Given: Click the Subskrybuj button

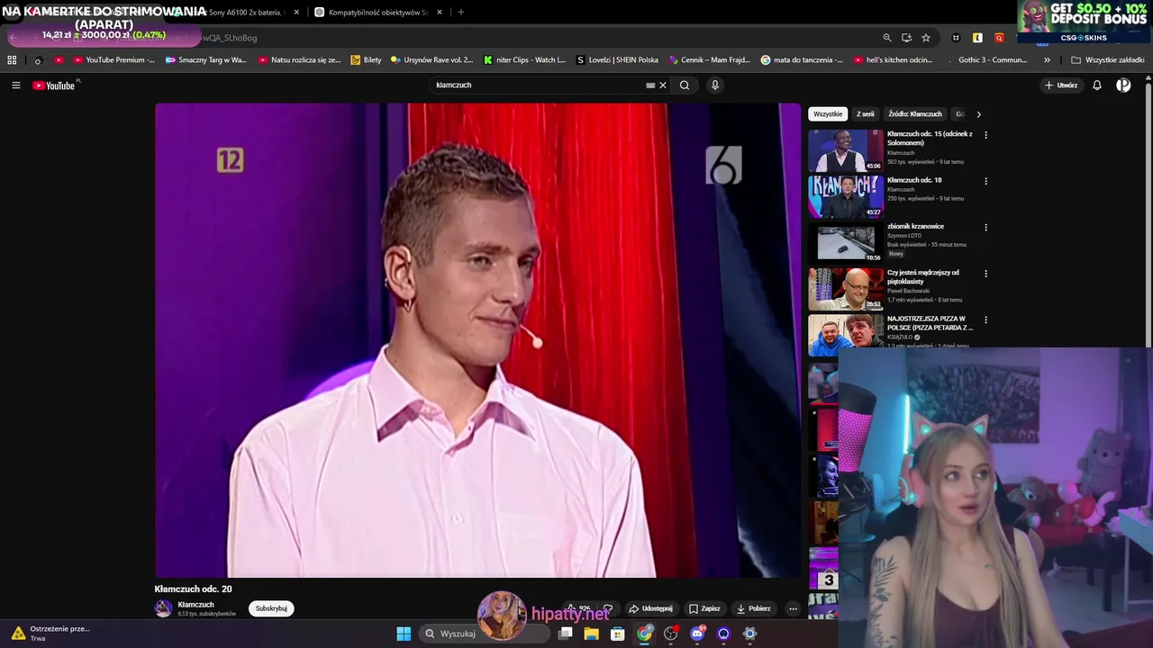Looking at the screenshot, I should pyautogui.click(x=271, y=608).
